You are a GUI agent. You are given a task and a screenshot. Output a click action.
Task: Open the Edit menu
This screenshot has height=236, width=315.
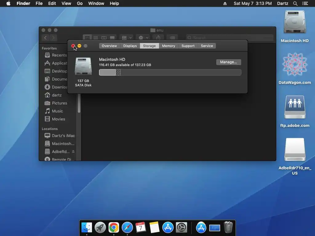tap(52, 3)
